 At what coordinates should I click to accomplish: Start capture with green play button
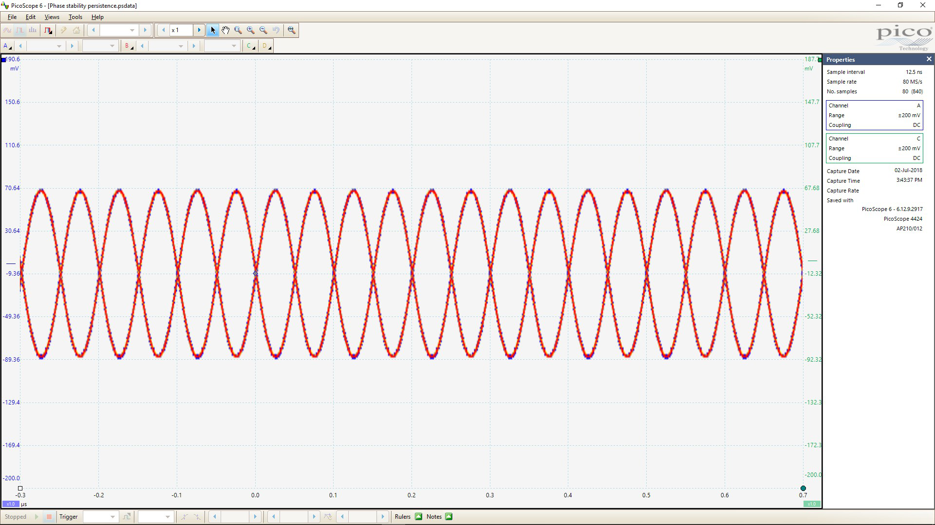coord(37,517)
